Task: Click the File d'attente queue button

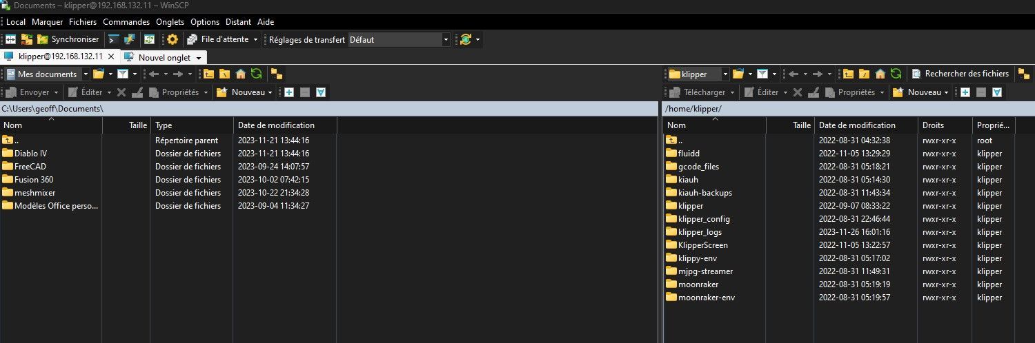Action: click(217, 39)
